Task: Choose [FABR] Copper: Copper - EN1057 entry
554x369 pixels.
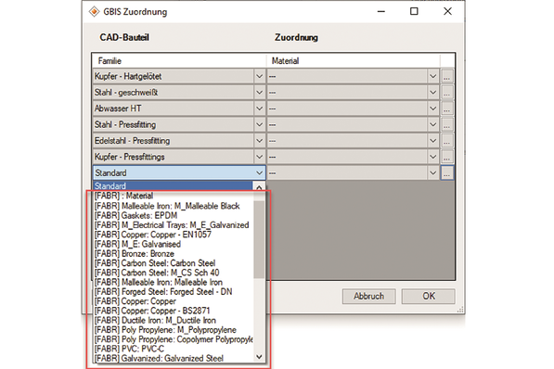Action: (x=152, y=235)
